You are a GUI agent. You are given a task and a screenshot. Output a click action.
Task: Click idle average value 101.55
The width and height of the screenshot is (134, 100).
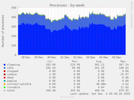point(99,68)
